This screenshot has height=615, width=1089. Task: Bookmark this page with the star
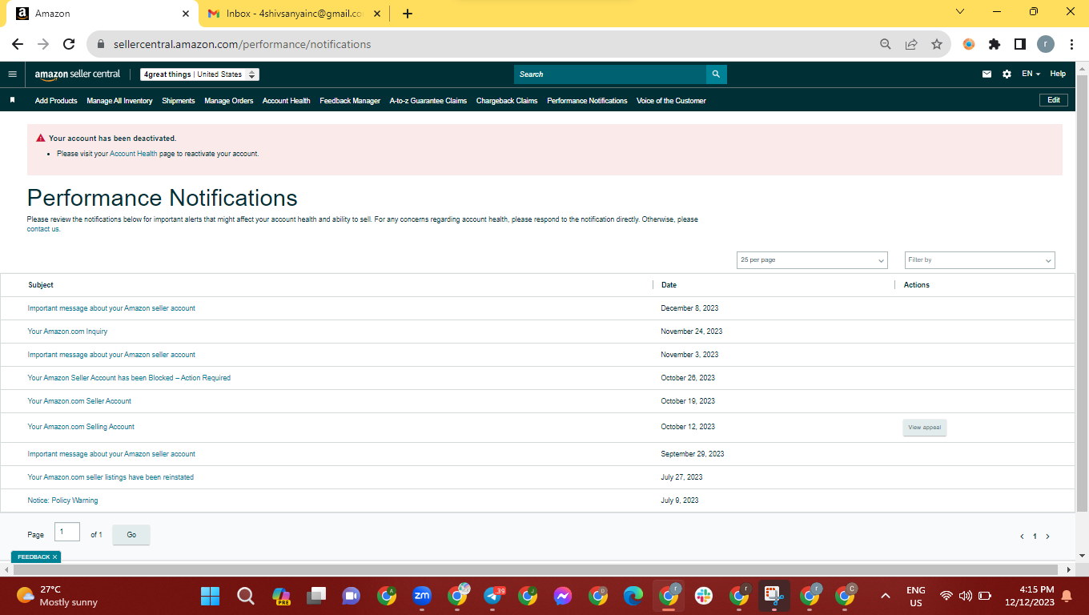coord(937,45)
